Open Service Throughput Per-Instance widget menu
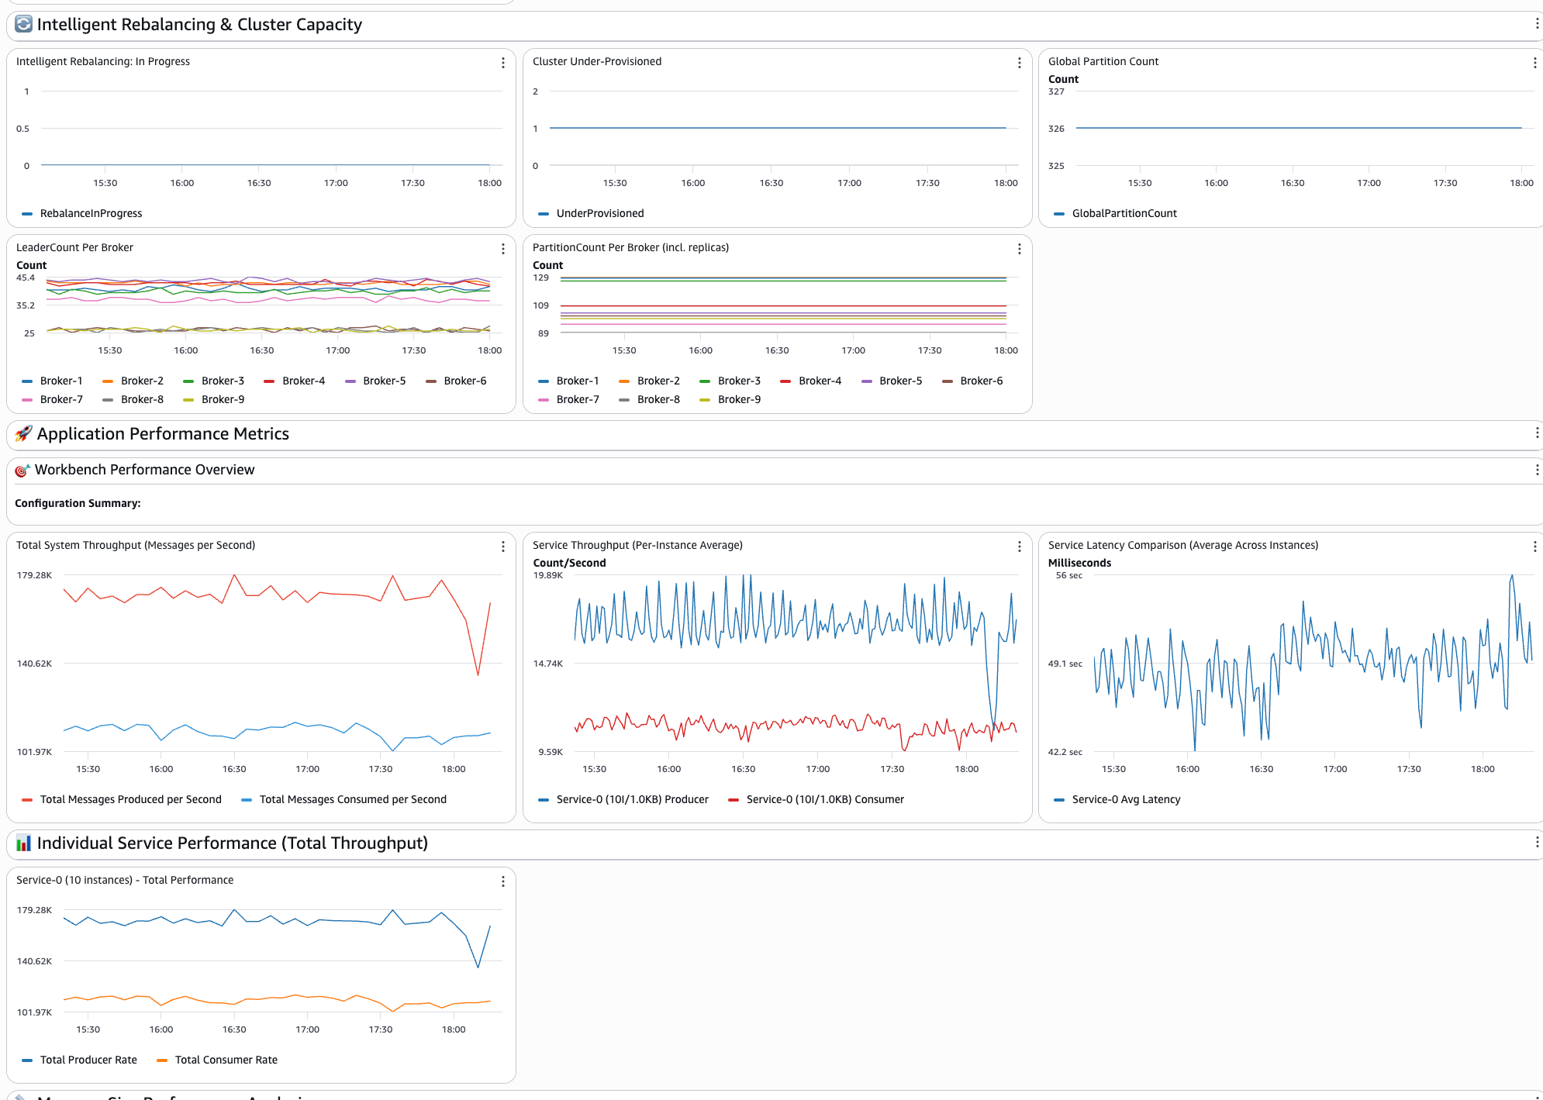Screen dimensions: 1543x1100 (1019, 547)
